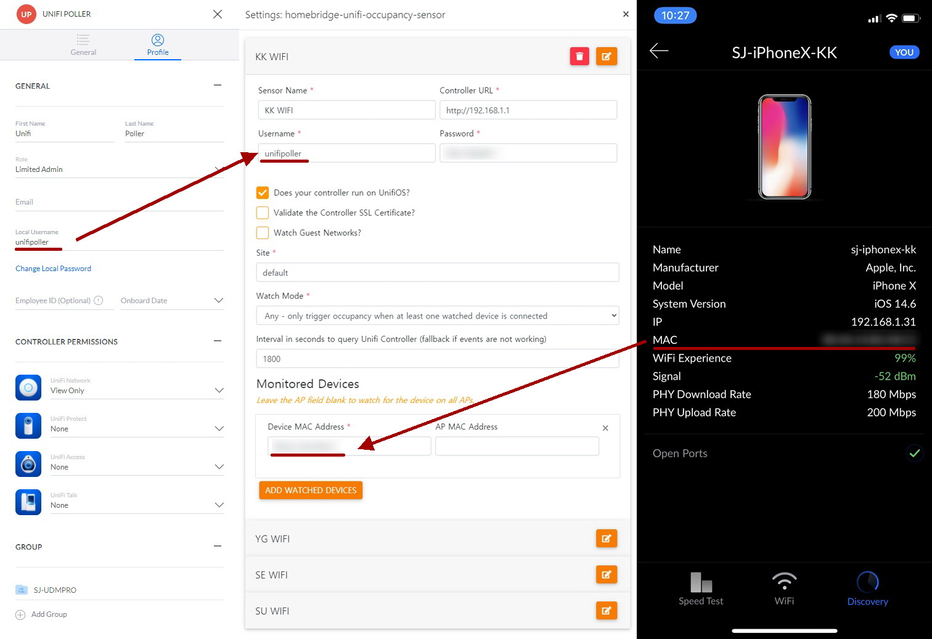Open Speed Test in the phone bottom bar
Image resolution: width=932 pixels, height=639 pixels.
(x=701, y=589)
